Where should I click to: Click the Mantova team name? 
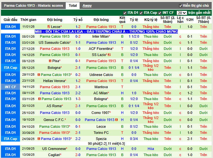tap(101, 87)
